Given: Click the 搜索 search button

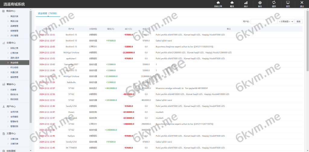Looking at the screenshot, I should point(298,21).
